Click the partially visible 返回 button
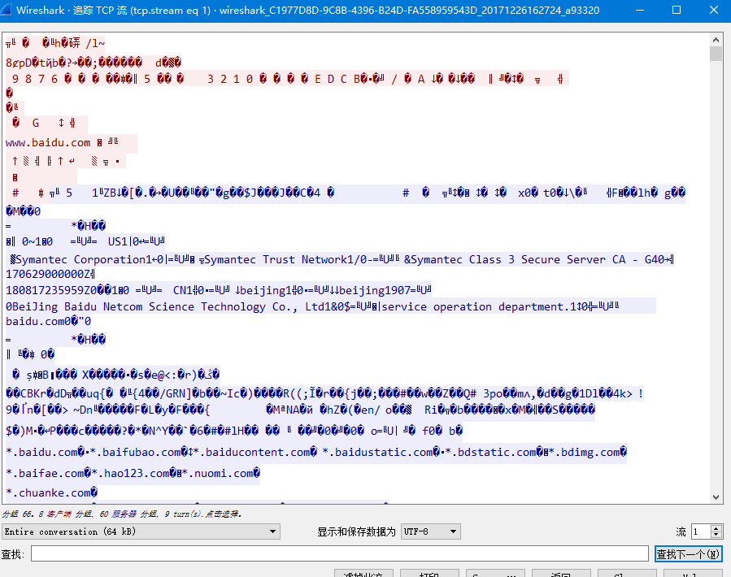 pos(561,573)
